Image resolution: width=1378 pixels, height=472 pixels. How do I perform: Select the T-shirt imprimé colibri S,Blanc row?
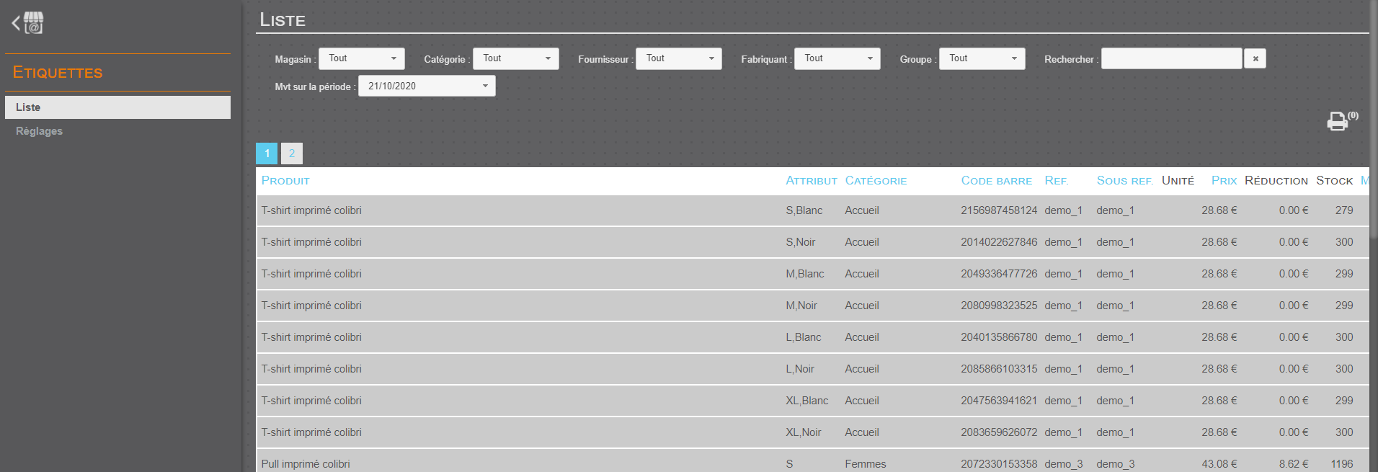(x=812, y=210)
